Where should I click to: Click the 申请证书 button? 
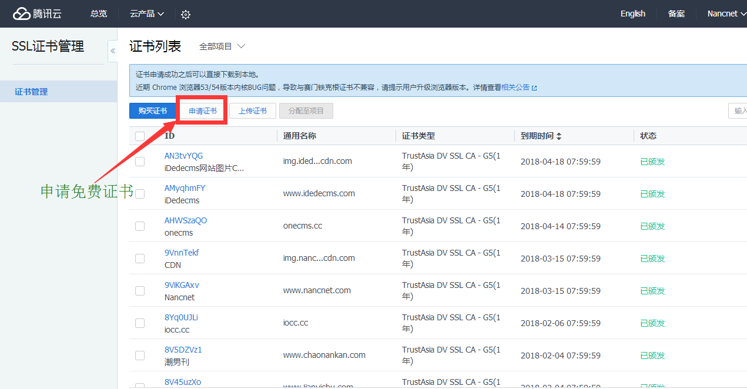[x=203, y=111]
